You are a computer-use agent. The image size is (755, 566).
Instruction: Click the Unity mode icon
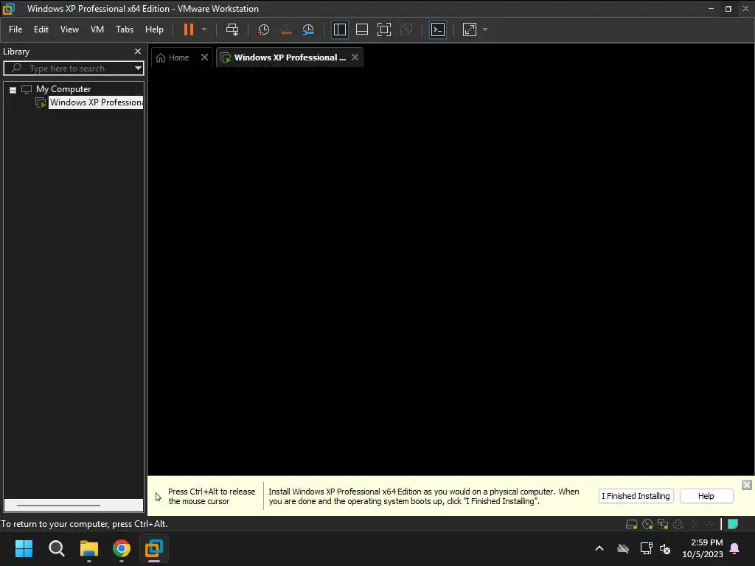[x=406, y=29]
